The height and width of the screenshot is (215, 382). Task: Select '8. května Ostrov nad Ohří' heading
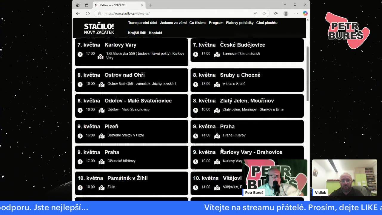coord(111,75)
